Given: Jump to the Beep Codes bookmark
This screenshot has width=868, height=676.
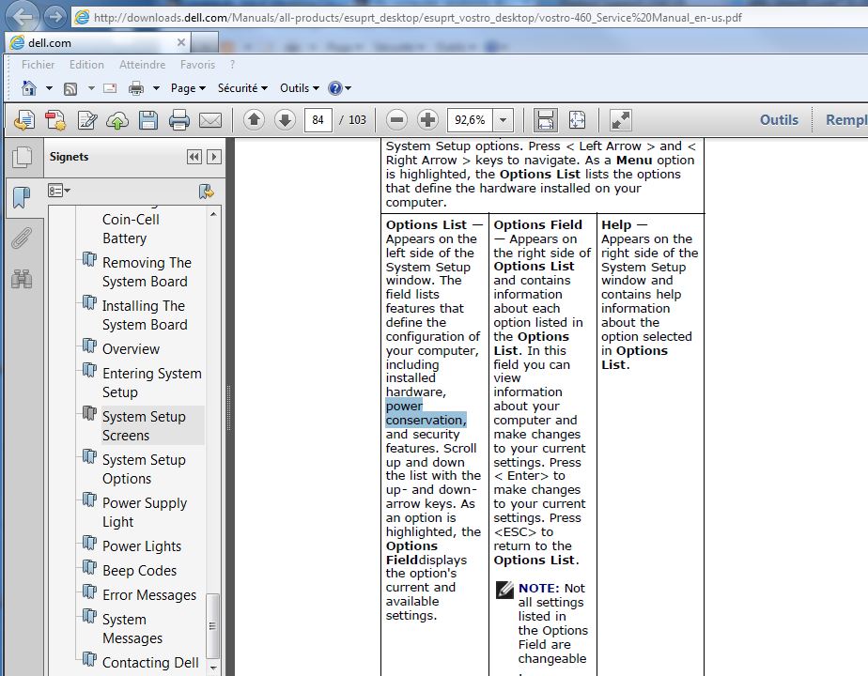Looking at the screenshot, I should [x=139, y=571].
